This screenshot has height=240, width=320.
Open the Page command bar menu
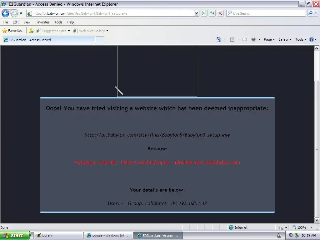click(269, 39)
